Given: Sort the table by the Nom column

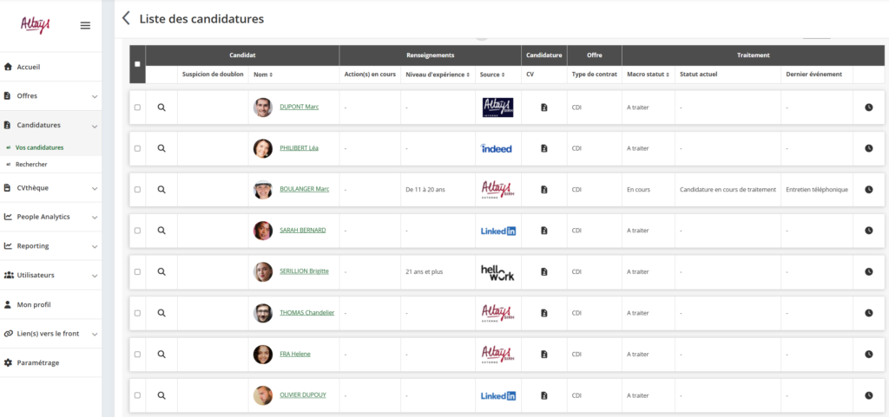Looking at the screenshot, I should 263,75.
